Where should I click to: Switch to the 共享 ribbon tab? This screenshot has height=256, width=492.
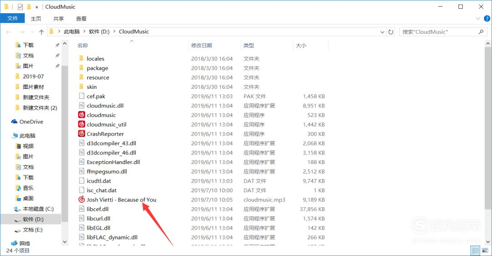58,19
